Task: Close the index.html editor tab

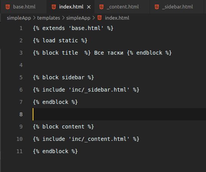Action: [x=89, y=7]
